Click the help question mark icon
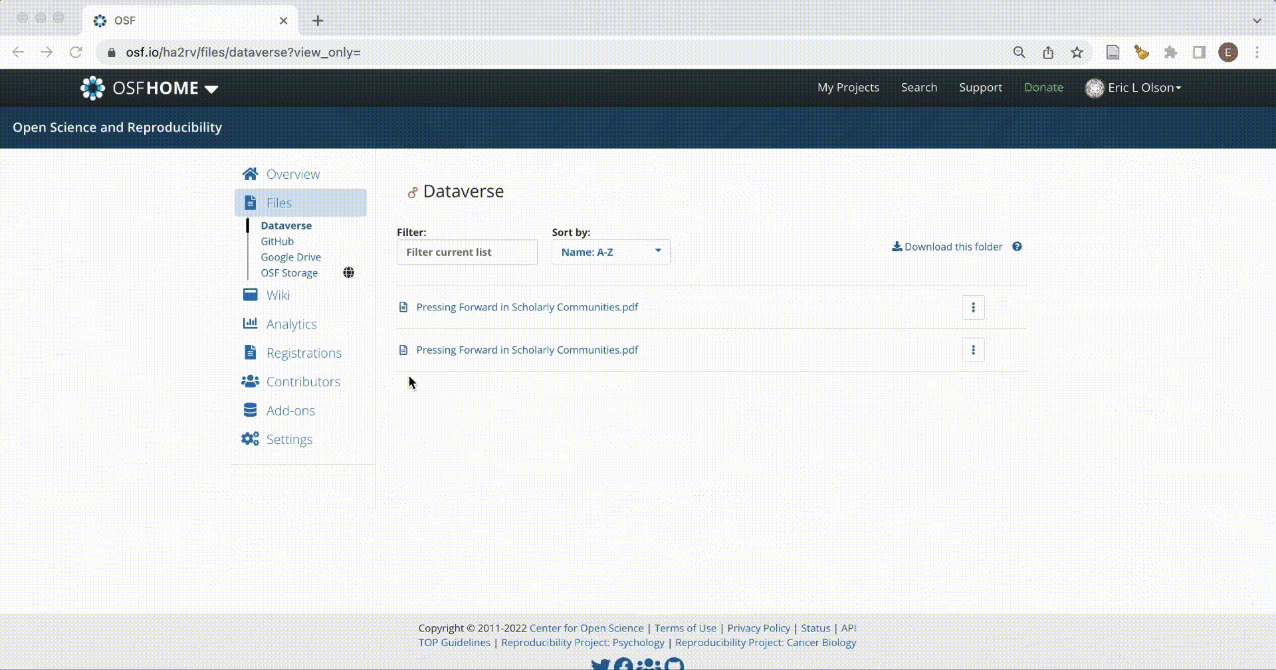 pyautogui.click(x=1017, y=247)
